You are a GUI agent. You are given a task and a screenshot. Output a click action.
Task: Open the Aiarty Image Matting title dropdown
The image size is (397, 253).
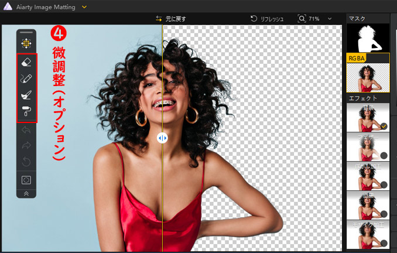pos(85,6)
